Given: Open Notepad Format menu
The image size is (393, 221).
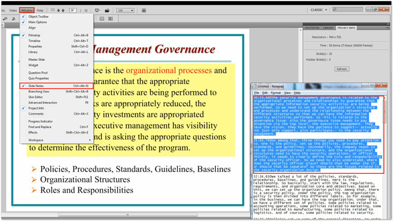Looking at the screenshot, I should pyautogui.click(x=276, y=93).
